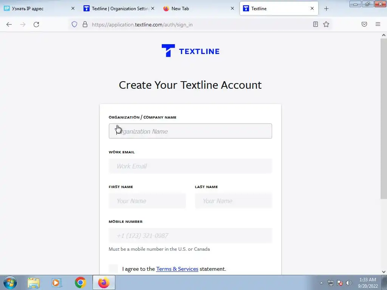Close the Узнать IP адрес tab
Image resolution: width=387 pixels, height=290 pixels.
[73, 8]
